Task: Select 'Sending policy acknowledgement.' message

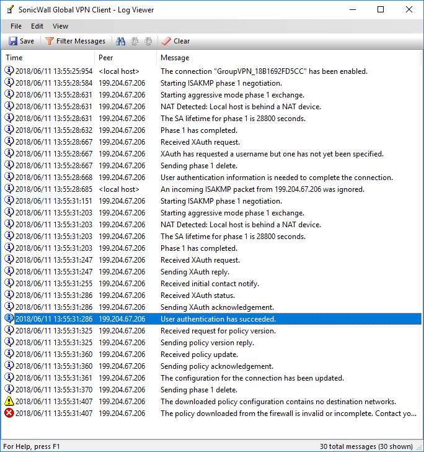Action: [217, 366]
